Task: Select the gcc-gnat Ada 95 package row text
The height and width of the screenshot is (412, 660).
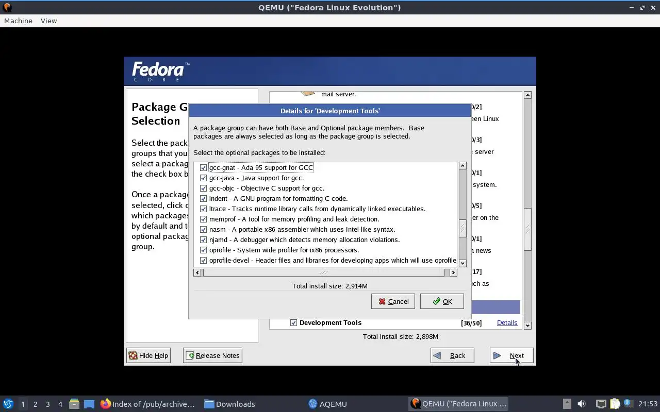Action: tap(261, 167)
